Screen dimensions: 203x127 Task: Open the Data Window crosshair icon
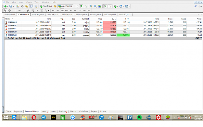(x=22, y=6)
